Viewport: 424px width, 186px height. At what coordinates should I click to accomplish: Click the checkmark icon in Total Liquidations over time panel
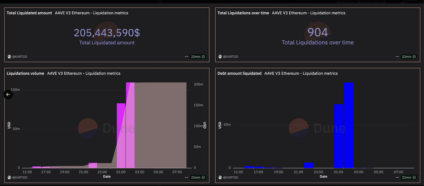click(414, 57)
